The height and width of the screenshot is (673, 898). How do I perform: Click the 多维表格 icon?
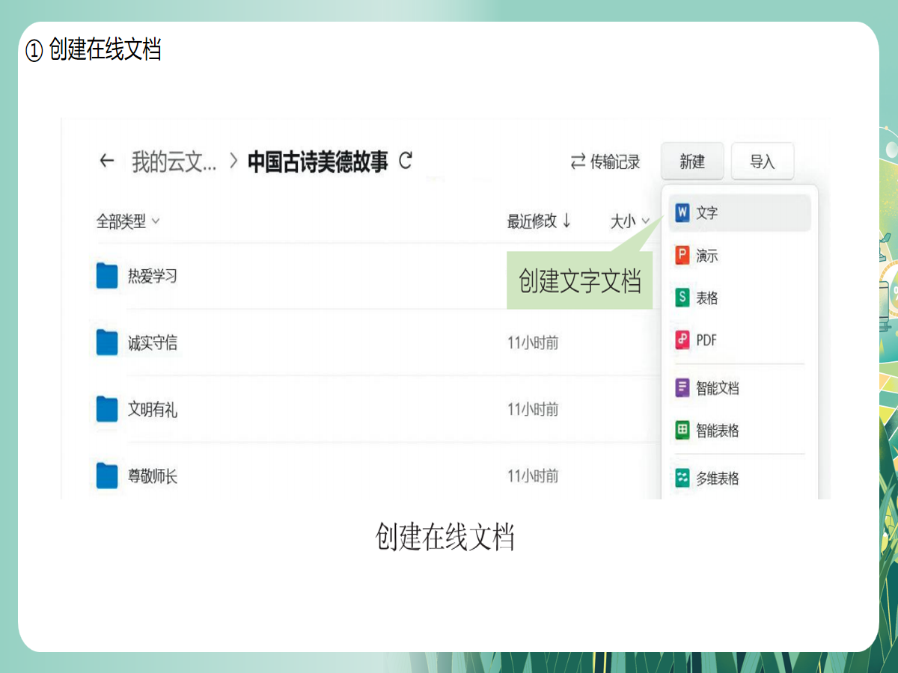point(682,479)
